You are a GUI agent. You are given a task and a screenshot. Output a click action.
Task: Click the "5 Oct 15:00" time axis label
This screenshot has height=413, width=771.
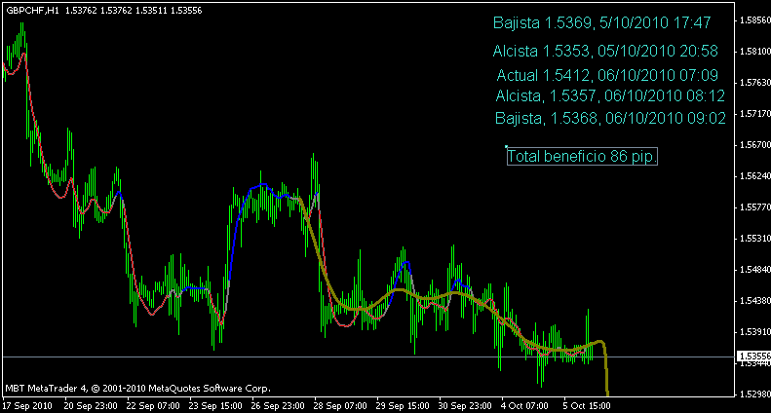point(589,405)
